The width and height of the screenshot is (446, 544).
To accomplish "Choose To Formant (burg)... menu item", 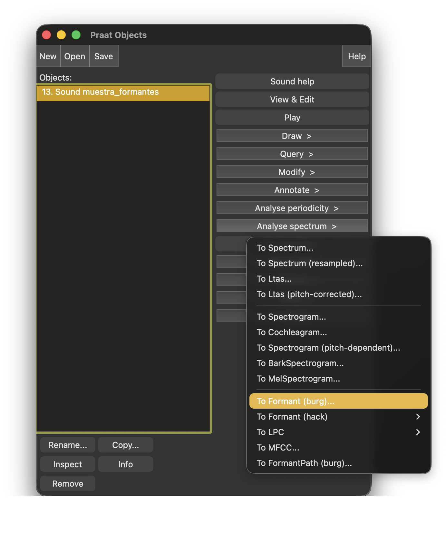I will pos(338,401).
